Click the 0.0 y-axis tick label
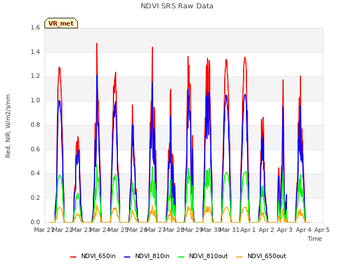The width and height of the screenshot is (356, 267). click(x=35, y=222)
